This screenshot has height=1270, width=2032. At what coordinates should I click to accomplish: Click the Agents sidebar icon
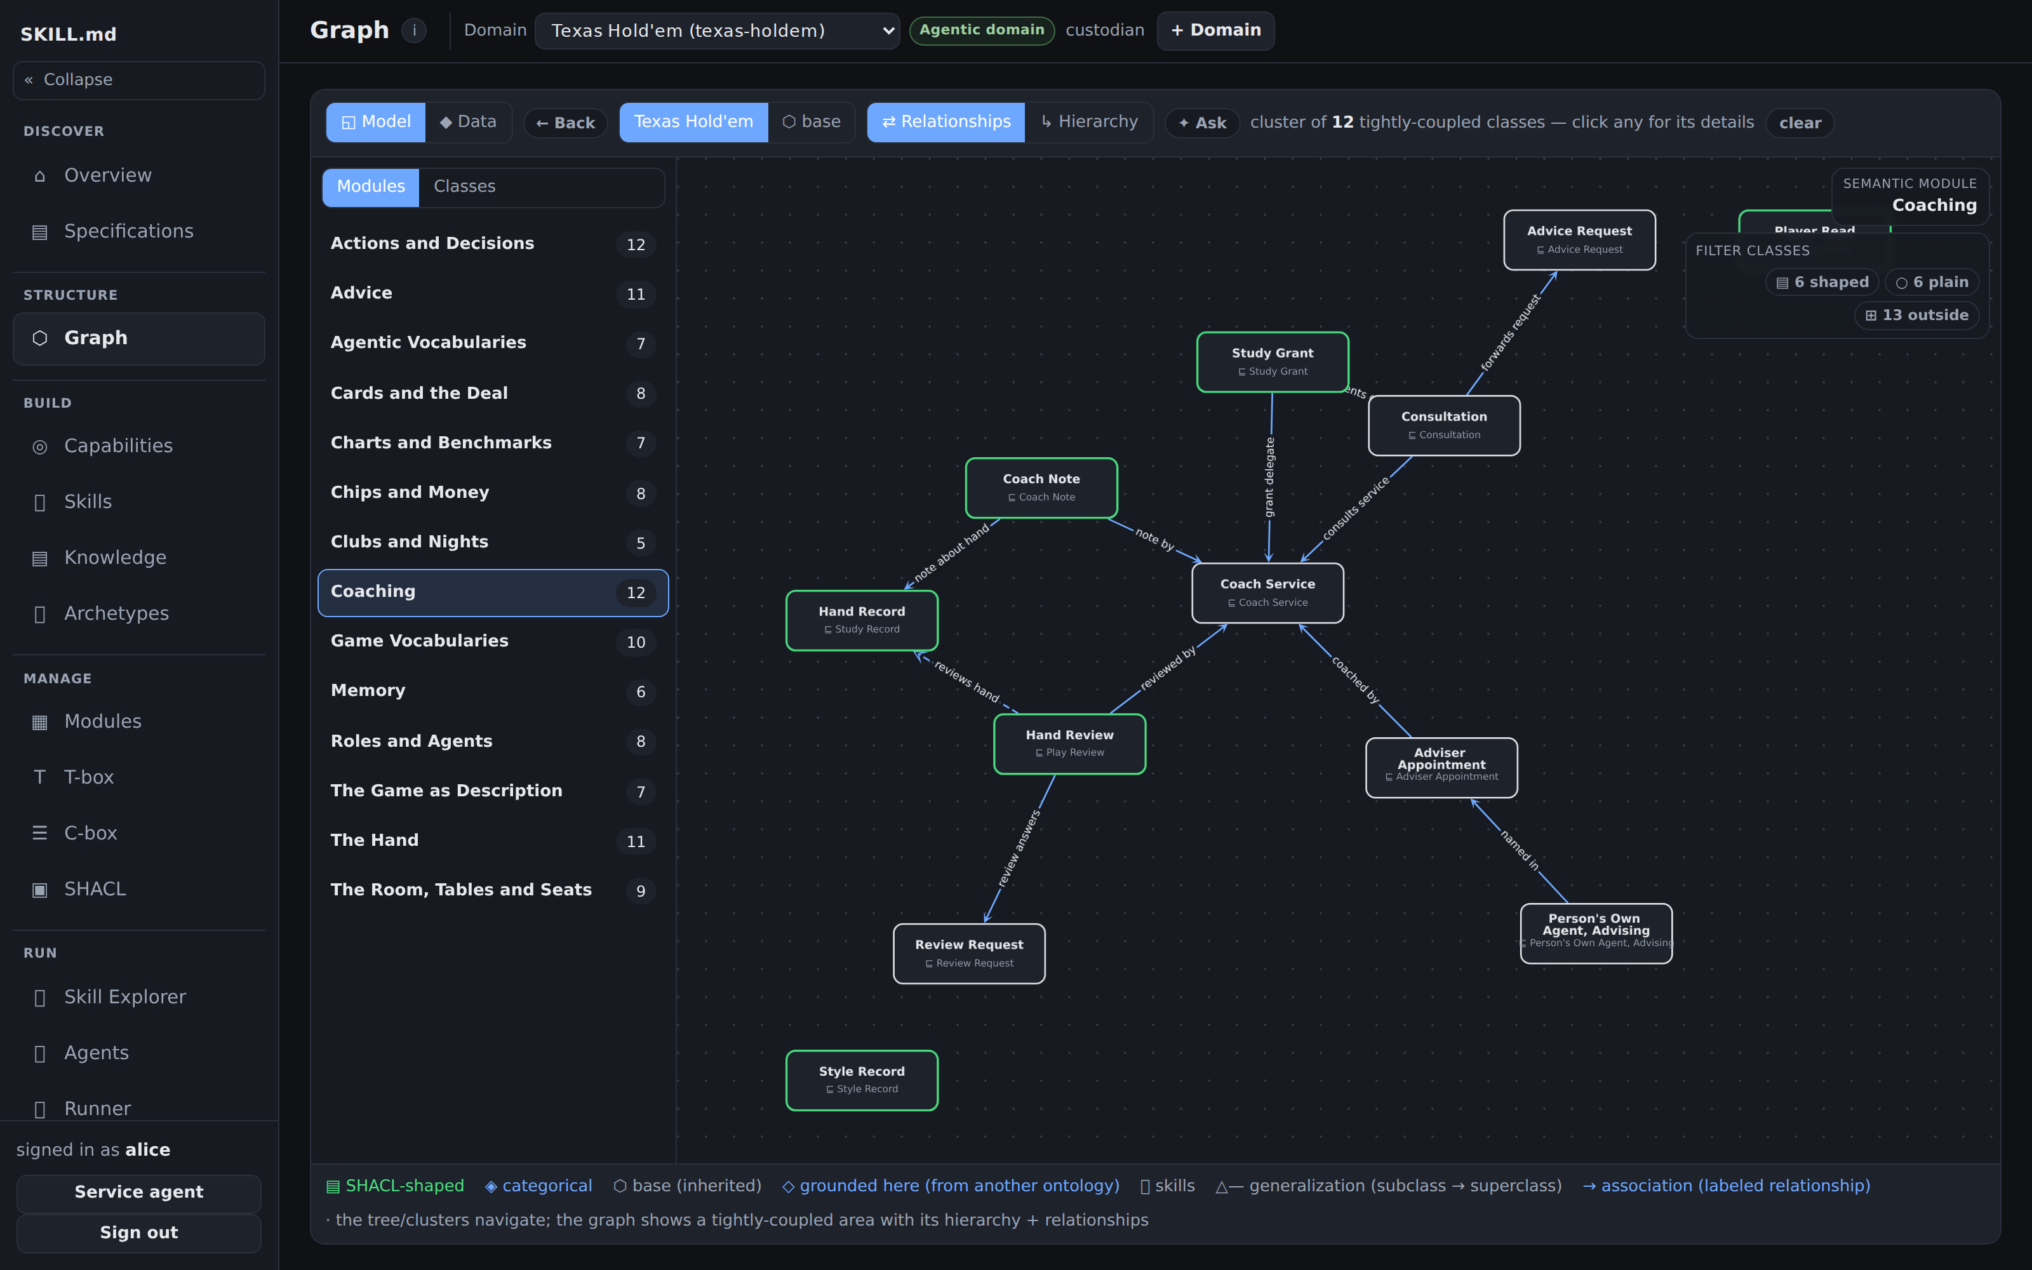[x=39, y=1053]
